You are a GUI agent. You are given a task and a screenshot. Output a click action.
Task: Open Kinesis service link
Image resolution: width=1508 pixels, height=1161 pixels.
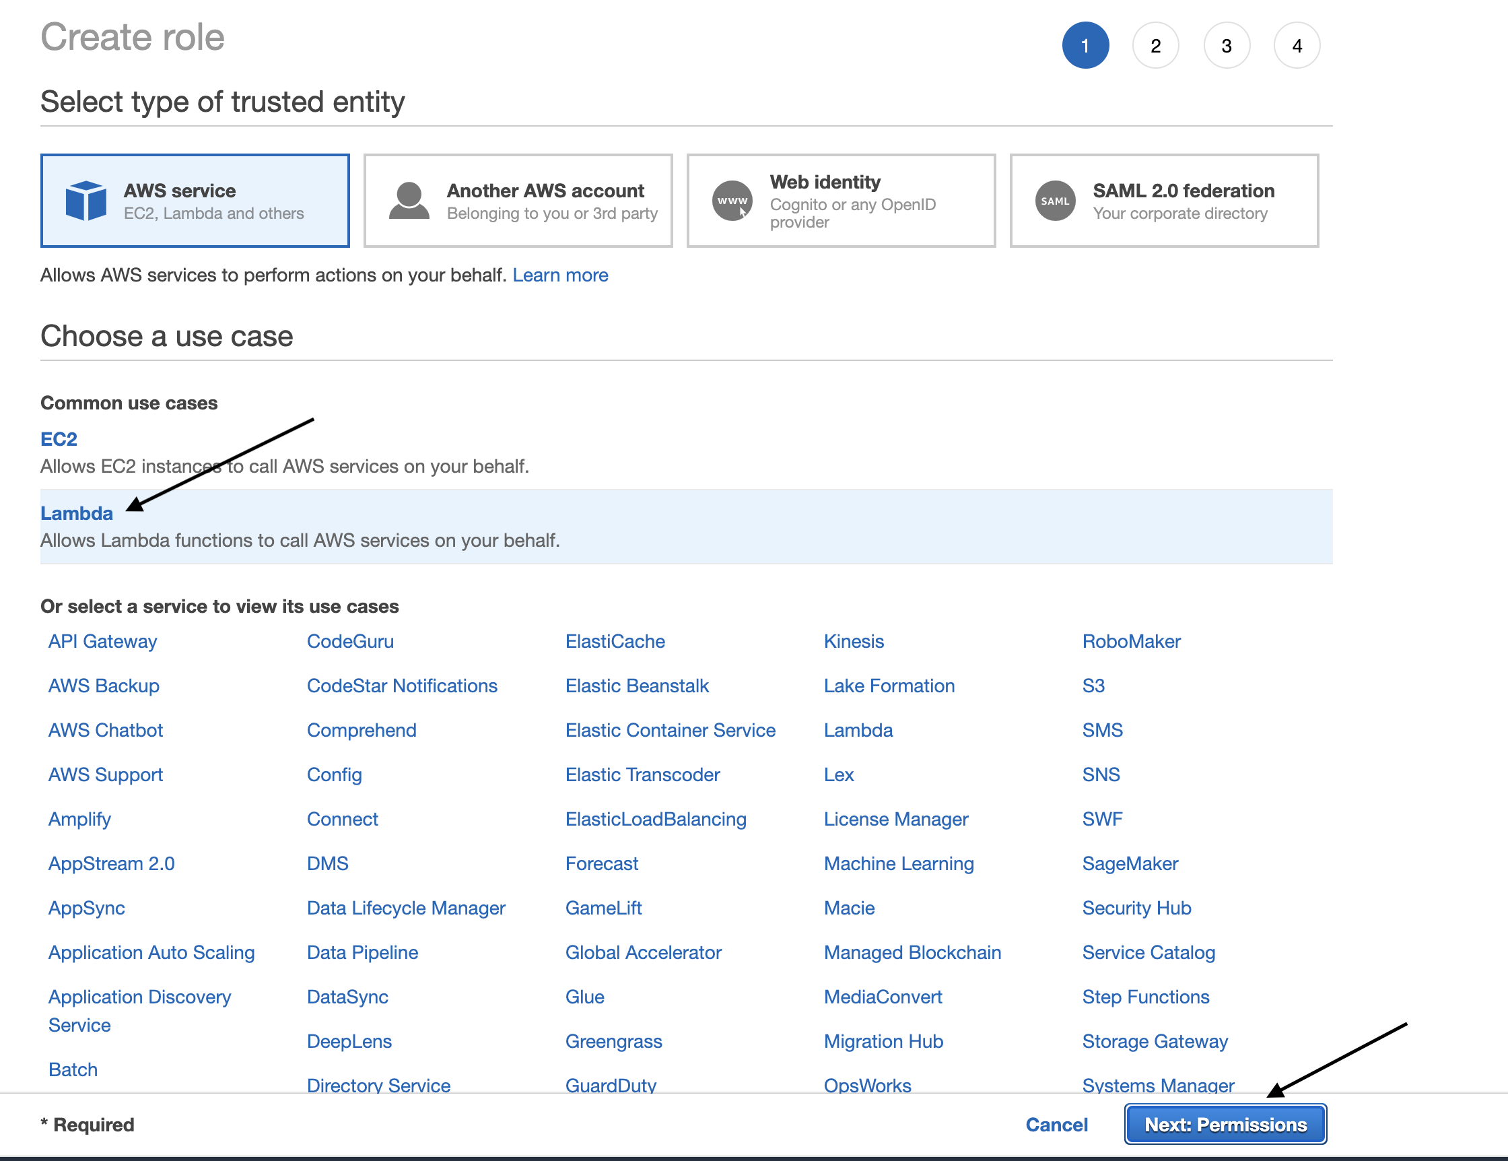click(854, 641)
